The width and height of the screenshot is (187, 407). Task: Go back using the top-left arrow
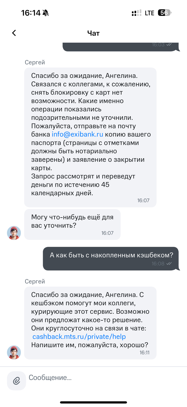[x=14, y=33]
